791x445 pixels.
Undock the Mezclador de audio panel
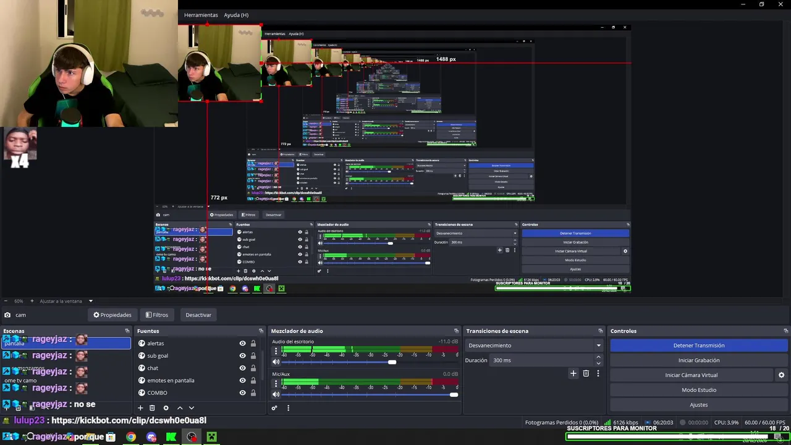click(x=456, y=331)
